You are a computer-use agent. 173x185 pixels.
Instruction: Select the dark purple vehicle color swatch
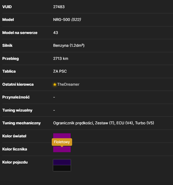tap(62, 162)
